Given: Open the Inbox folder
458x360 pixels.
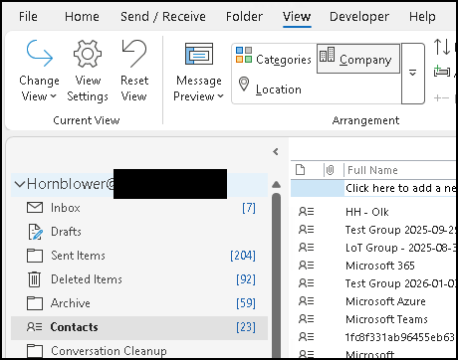Looking at the screenshot, I should coord(139,208).
